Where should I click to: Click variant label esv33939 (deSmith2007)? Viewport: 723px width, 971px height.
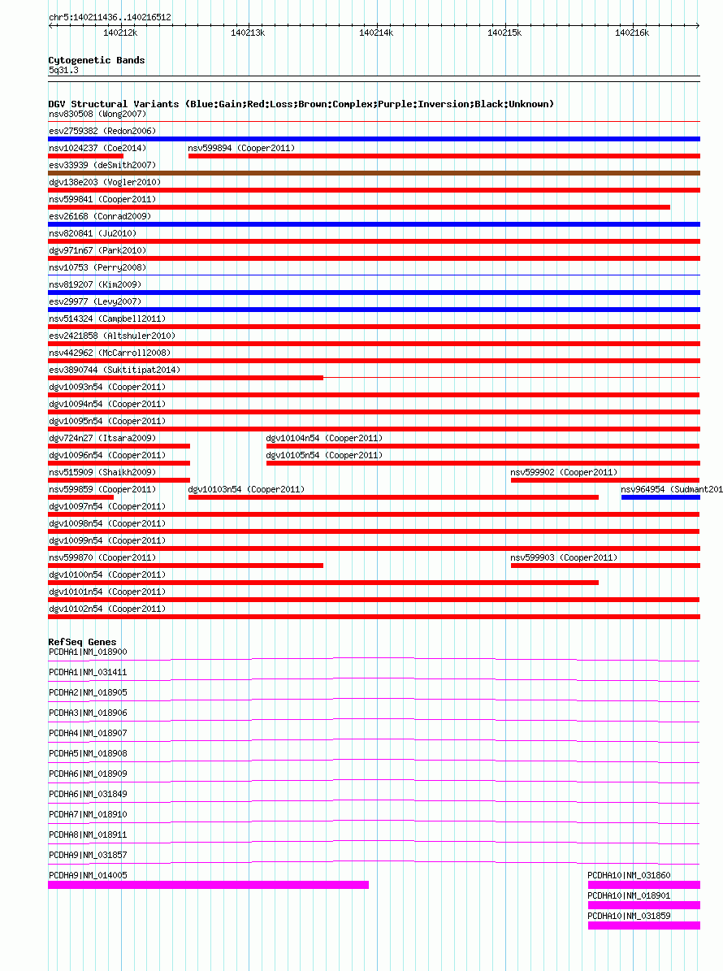[102, 165]
